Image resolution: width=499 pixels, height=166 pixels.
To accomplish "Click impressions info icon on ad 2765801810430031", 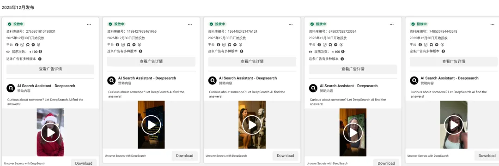I will click(40, 52).
